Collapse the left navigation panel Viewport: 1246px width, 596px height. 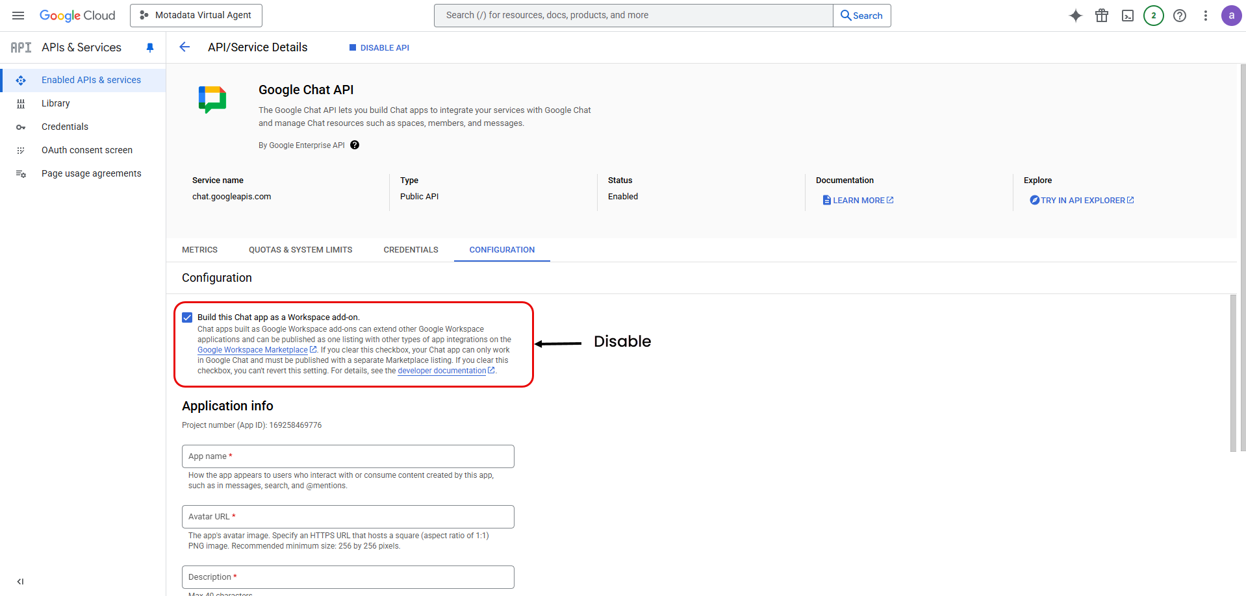pos(19,581)
